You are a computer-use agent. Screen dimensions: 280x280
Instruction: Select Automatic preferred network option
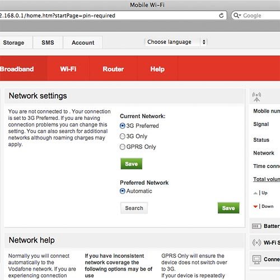point(123,191)
